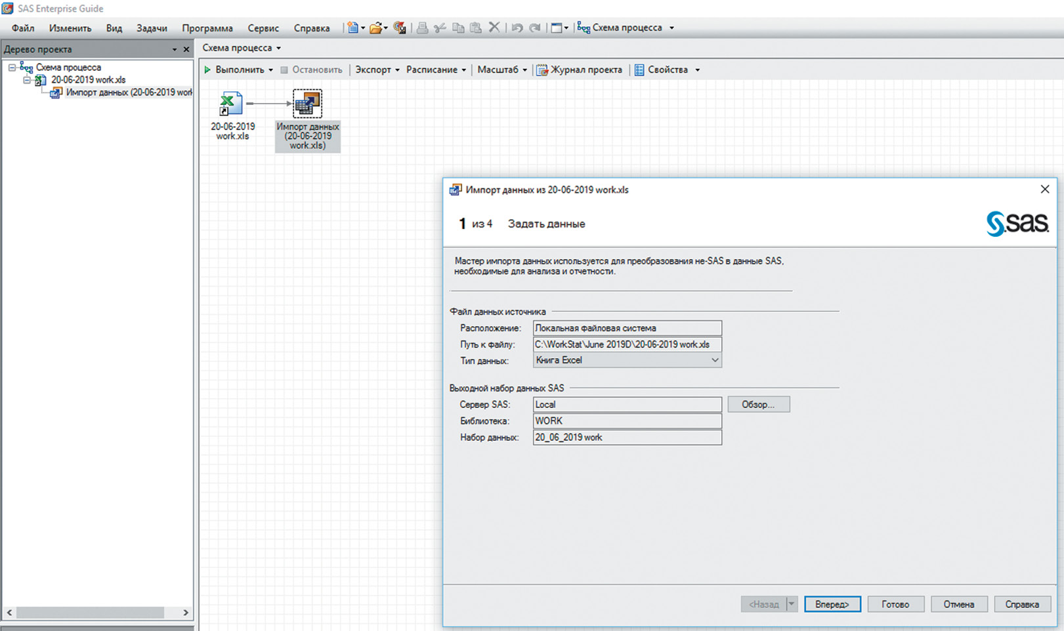The height and width of the screenshot is (631, 1064).
Task: Click the green Выполнить run arrow icon
Action: [x=207, y=70]
